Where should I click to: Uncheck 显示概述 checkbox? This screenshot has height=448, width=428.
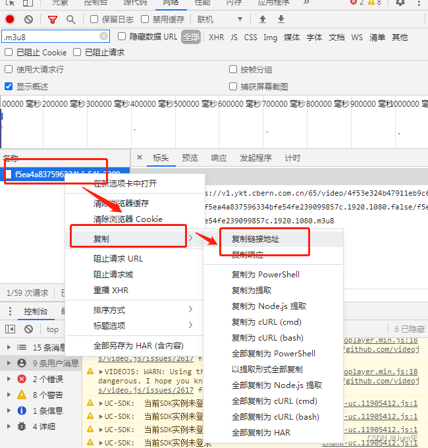(9, 86)
